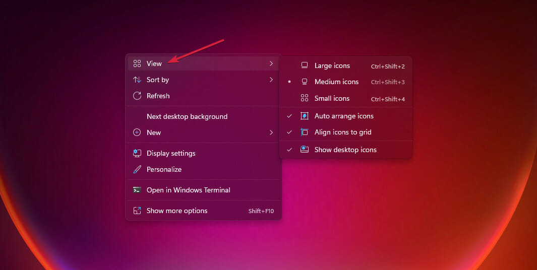Click the "Auto arrange icons" label
537x270 pixels.
point(344,116)
